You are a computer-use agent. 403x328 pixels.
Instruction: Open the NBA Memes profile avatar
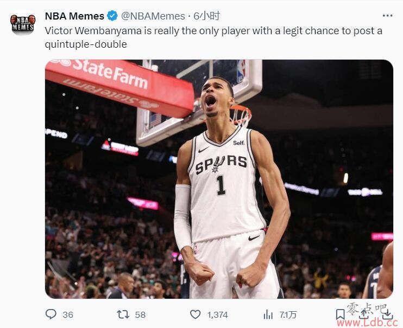coord(23,23)
